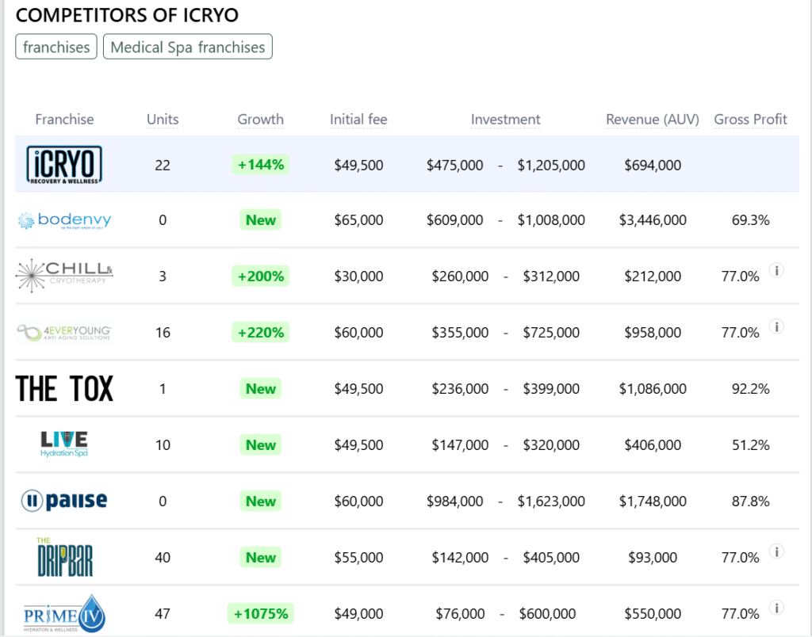Click the New badge for Live Hydration Spa
This screenshot has width=812, height=637.
pyautogui.click(x=260, y=445)
